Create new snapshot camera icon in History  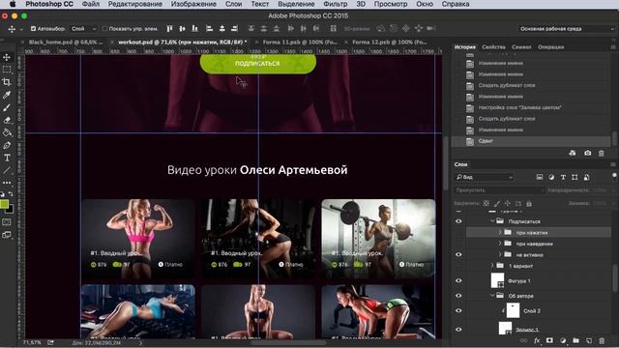587,153
